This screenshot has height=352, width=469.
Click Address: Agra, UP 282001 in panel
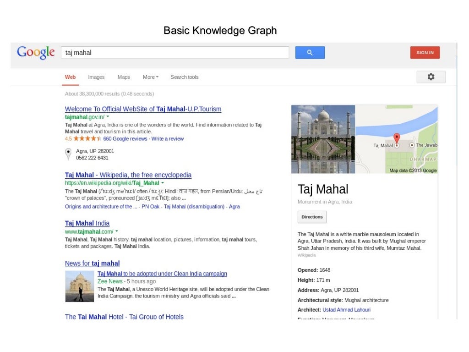pos(328,290)
